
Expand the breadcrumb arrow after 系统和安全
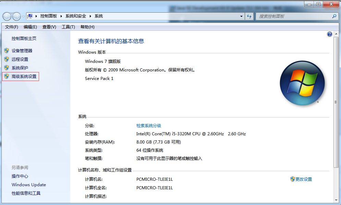point(90,16)
